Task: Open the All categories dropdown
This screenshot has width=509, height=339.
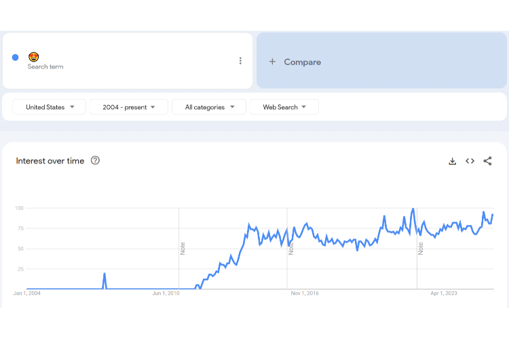Action: [209, 107]
